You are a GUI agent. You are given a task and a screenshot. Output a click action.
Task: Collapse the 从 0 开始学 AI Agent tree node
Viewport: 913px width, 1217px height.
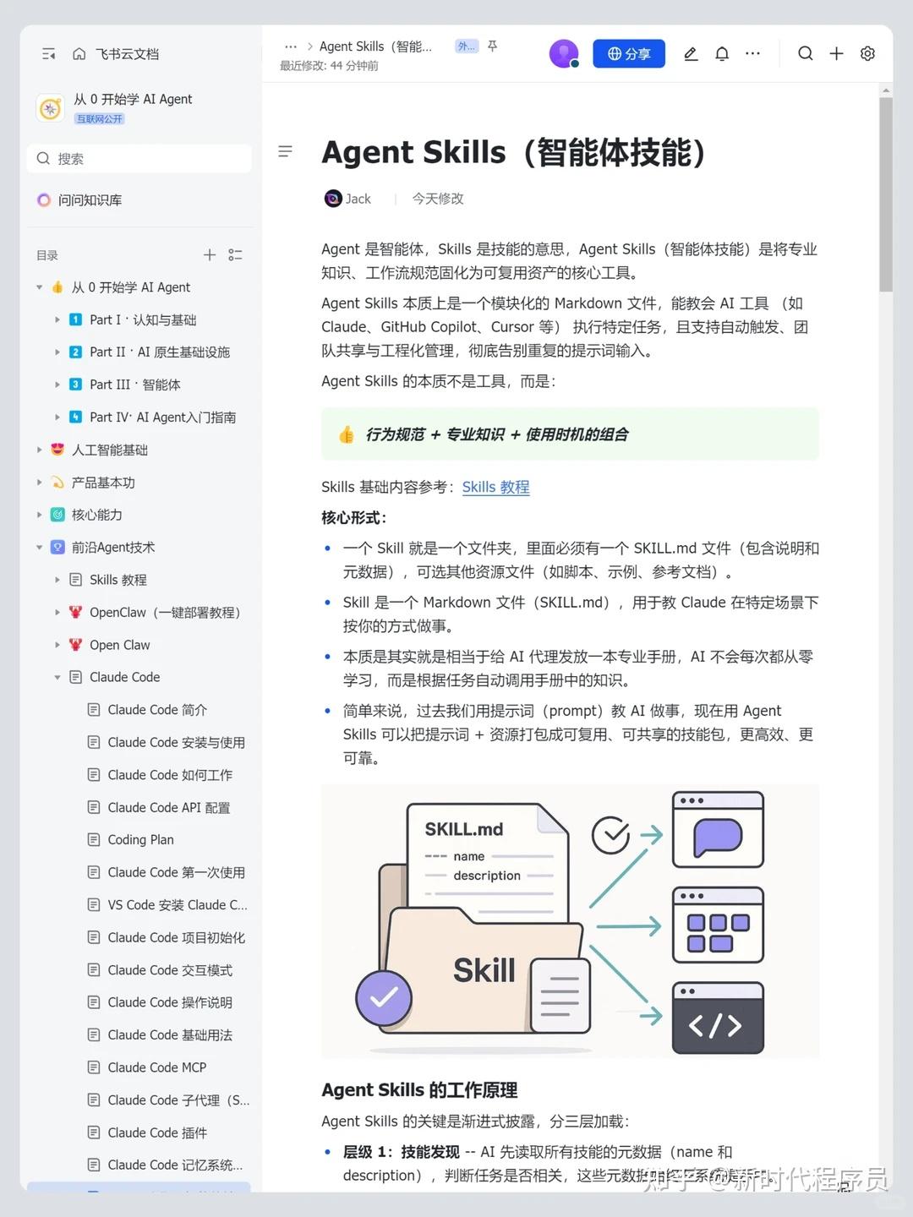(39, 287)
